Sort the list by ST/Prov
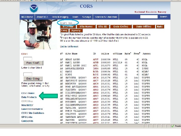Screen dimensions: 181x136 (68, 26)
